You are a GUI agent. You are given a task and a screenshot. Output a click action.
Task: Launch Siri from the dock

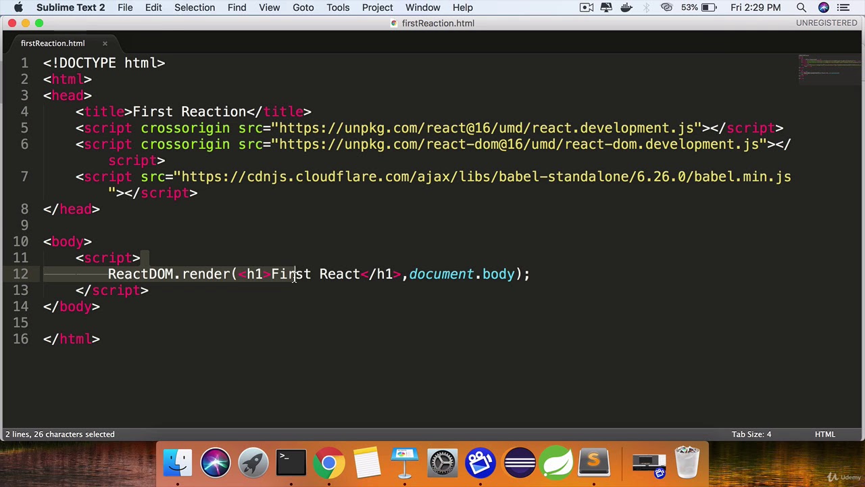(x=216, y=463)
